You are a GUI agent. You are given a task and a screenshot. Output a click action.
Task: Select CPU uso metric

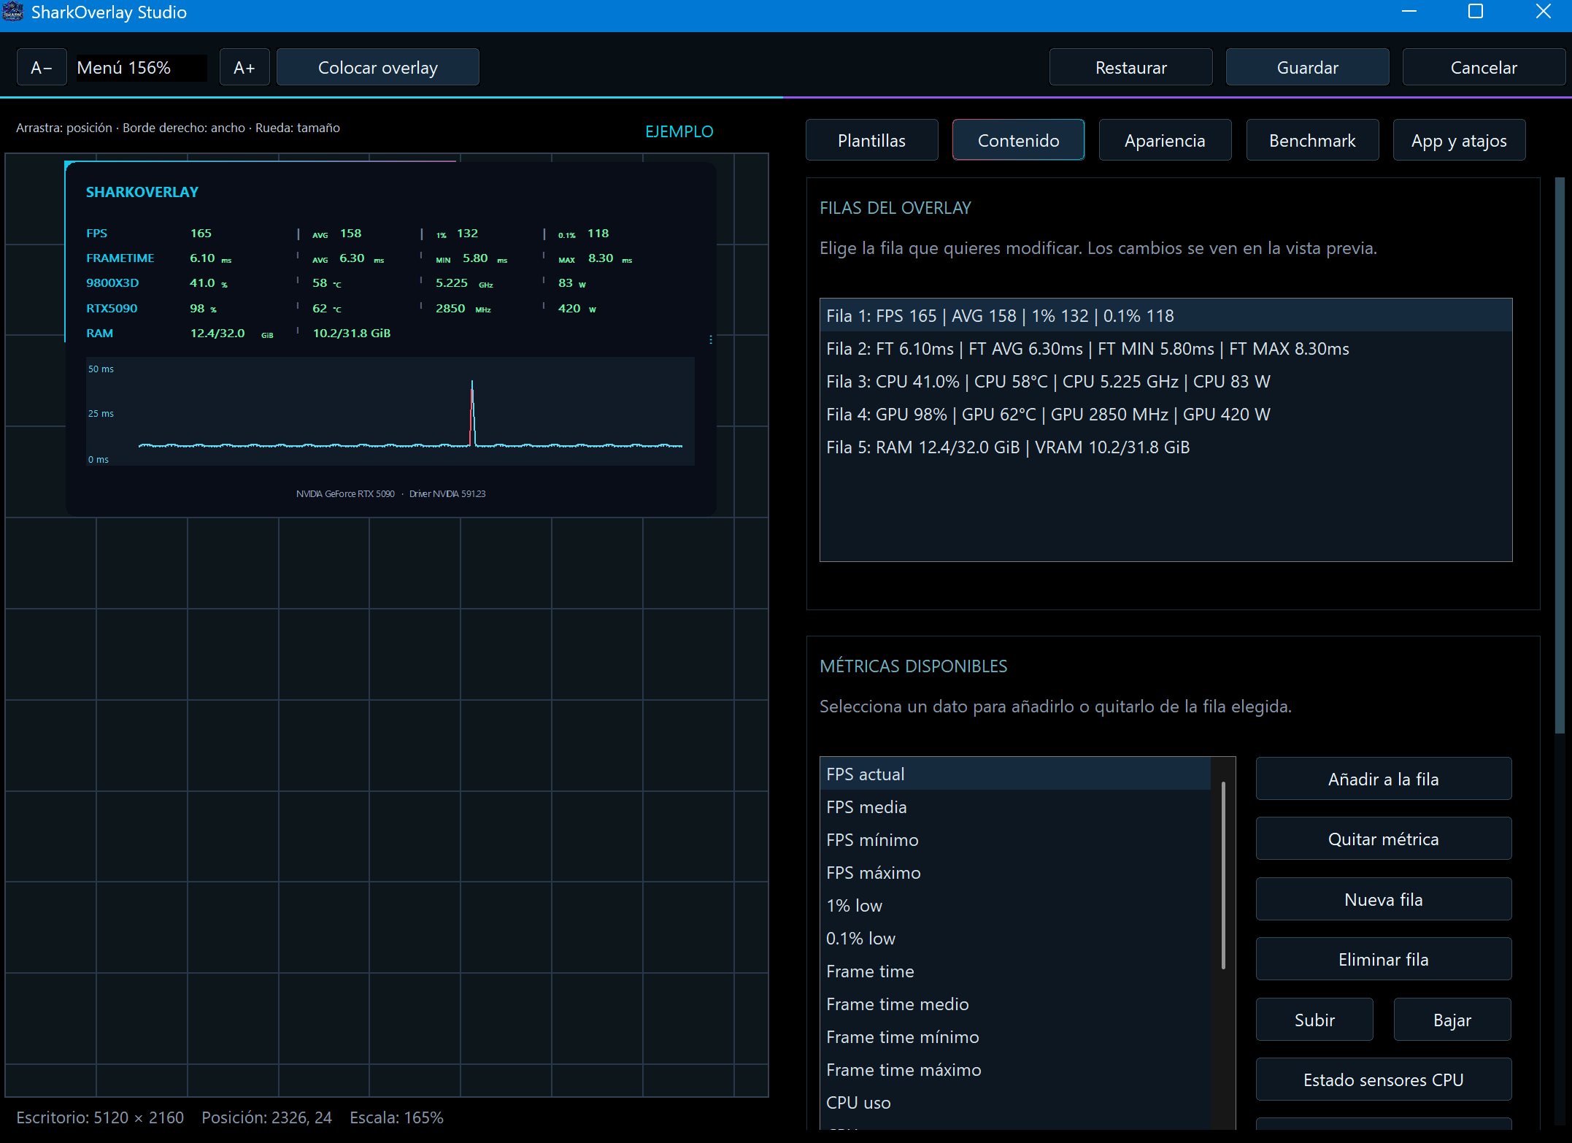coord(1015,1102)
